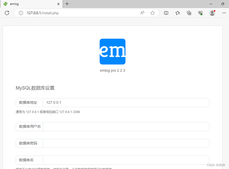The image size is (229, 169).
Task: Open site information panel for 127.0.0.1
Action: 21,13
